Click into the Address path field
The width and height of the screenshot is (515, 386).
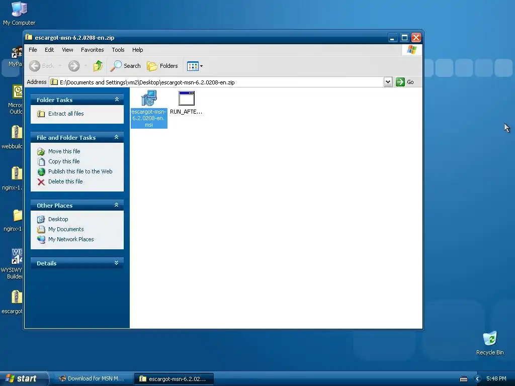tap(216, 82)
